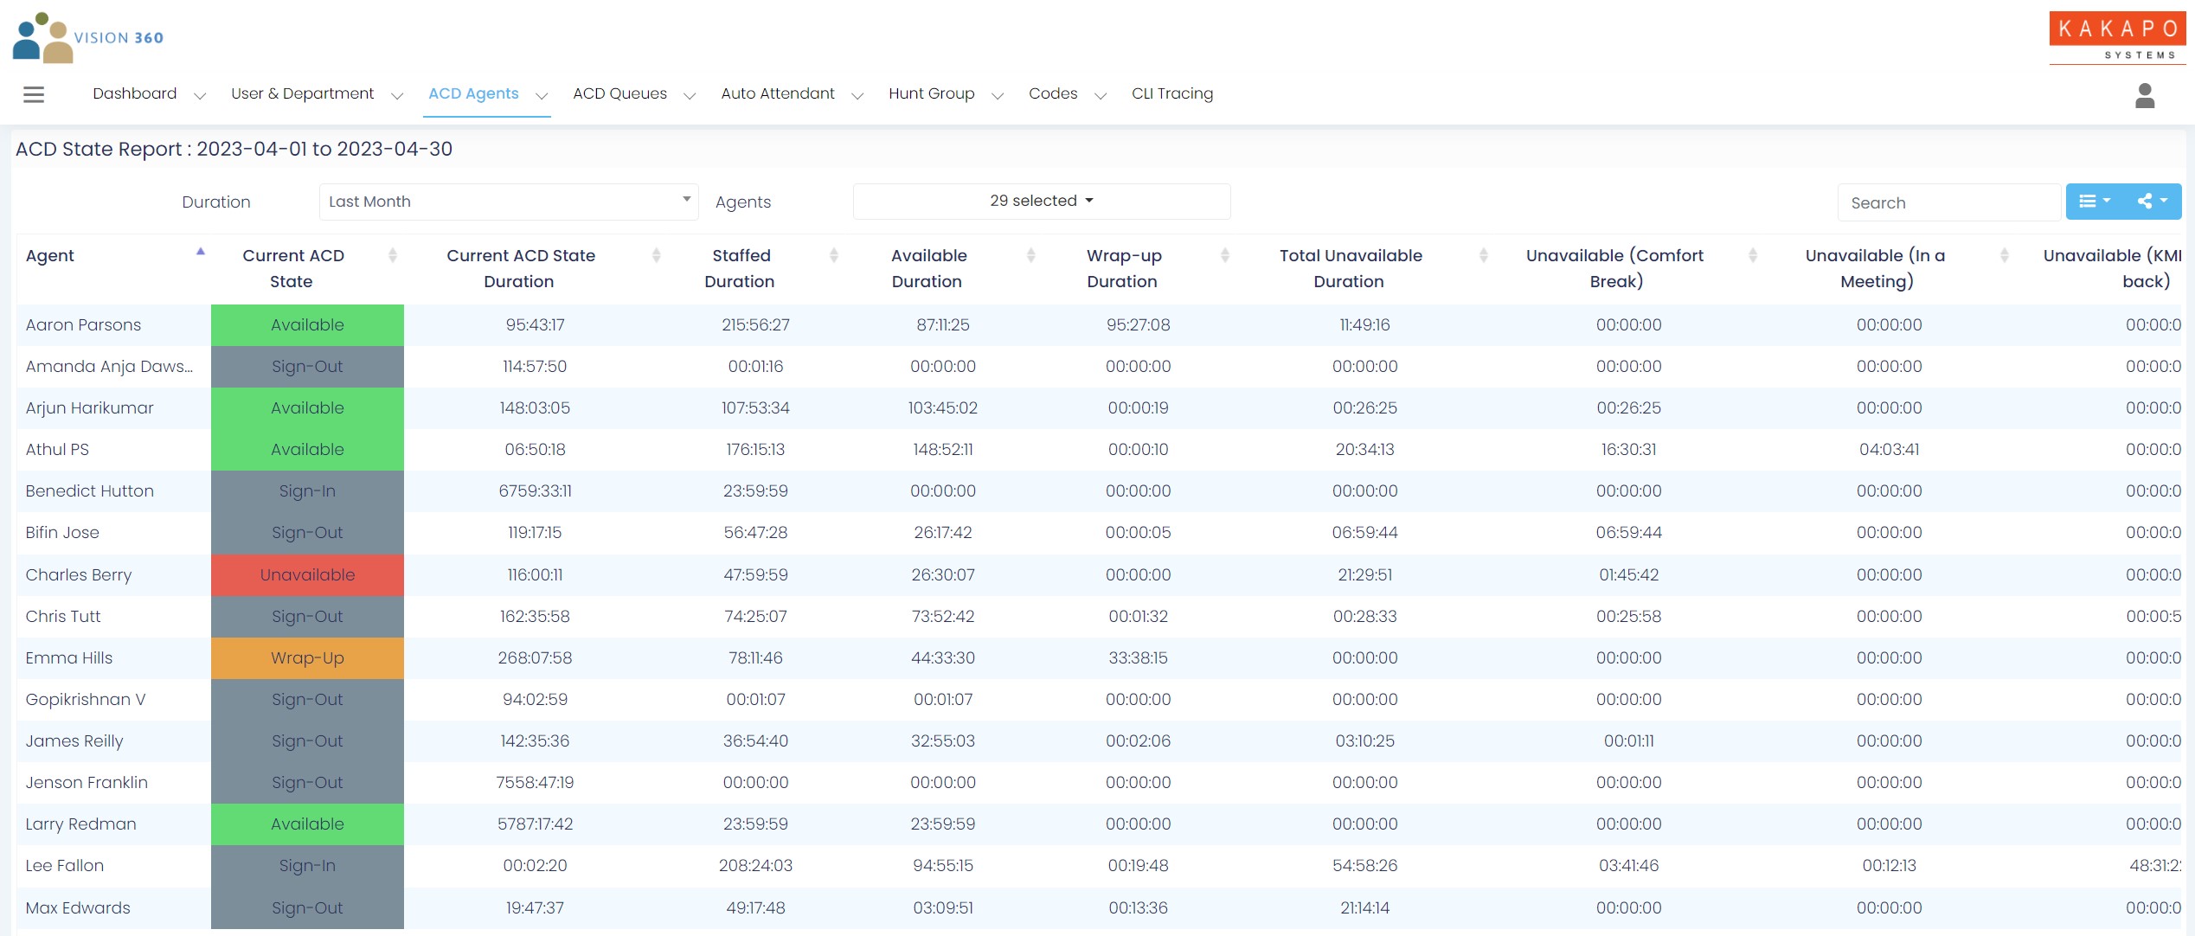Open the Hunt Group menu
The image size is (2195, 936).
click(x=931, y=93)
